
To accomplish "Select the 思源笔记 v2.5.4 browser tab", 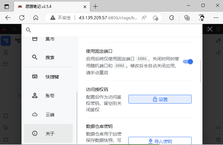I will [52, 7].
